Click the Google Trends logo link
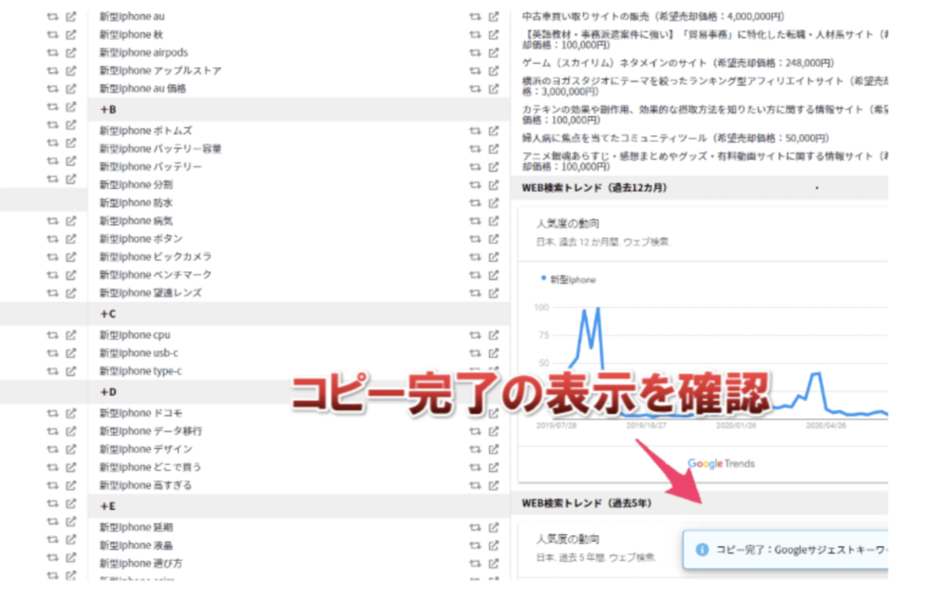This screenshot has height=598, width=949. click(721, 464)
